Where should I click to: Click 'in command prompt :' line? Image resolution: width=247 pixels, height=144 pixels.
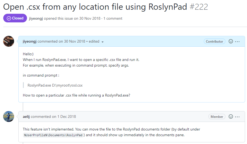[x=41, y=76]
